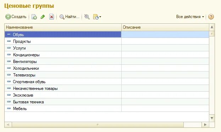Select the Холодильники row
The width and height of the screenshot is (221, 132).
[107, 68]
